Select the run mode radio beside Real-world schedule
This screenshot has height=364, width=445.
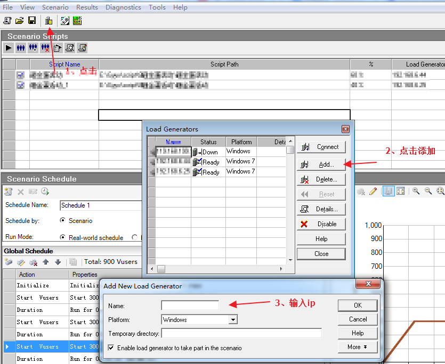[x=134, y=237]
